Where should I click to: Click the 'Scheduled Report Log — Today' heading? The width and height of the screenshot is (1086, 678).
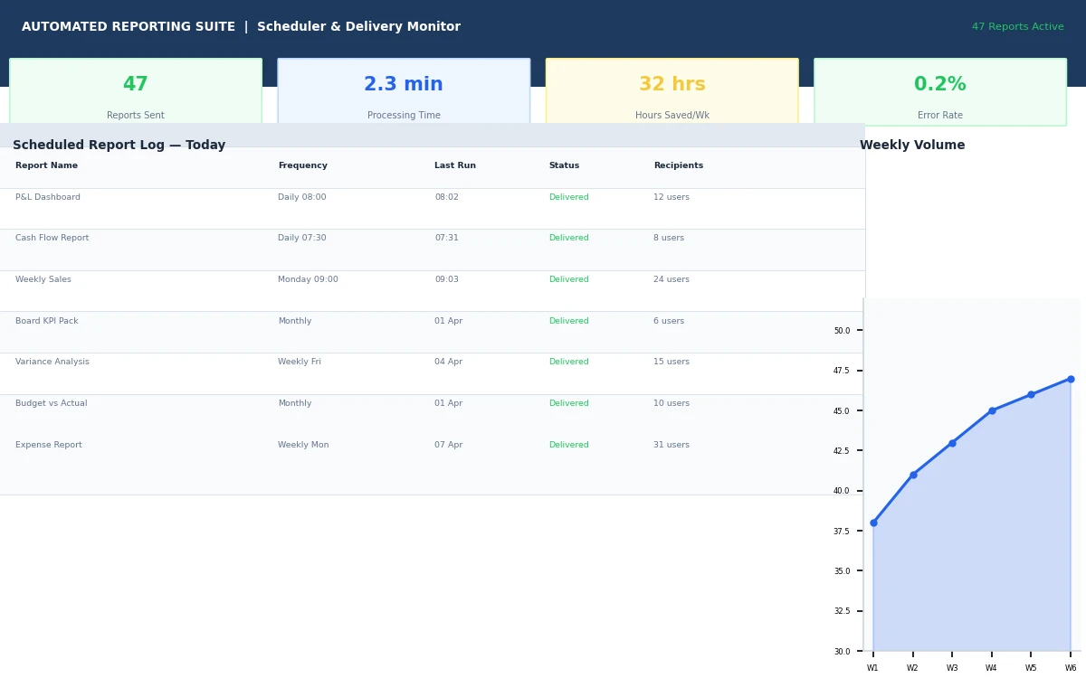pyautogui.click(x=119, y=146)
